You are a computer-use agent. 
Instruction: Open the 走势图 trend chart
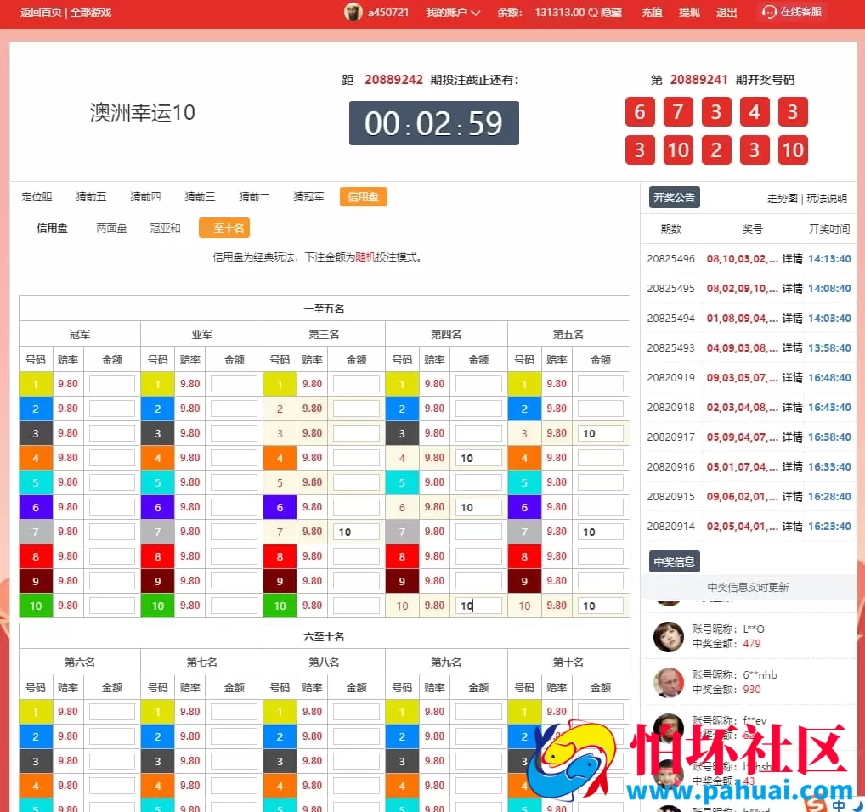[x=782, y=197]
